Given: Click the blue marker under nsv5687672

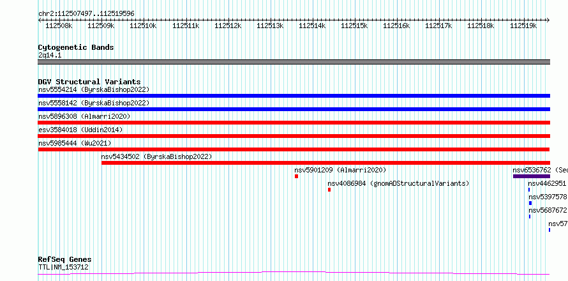Looking at the screenshot, I should coord(530,216).
